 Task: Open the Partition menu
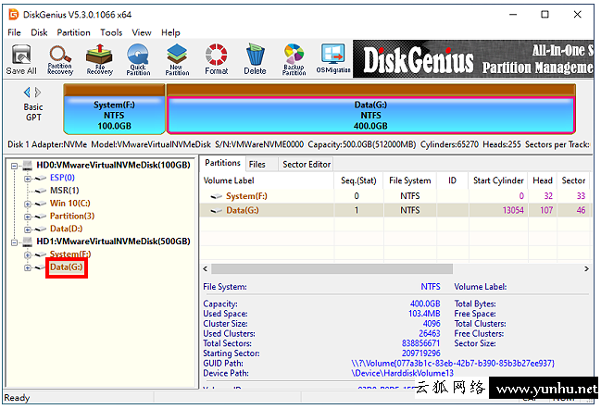pos(73,32)
